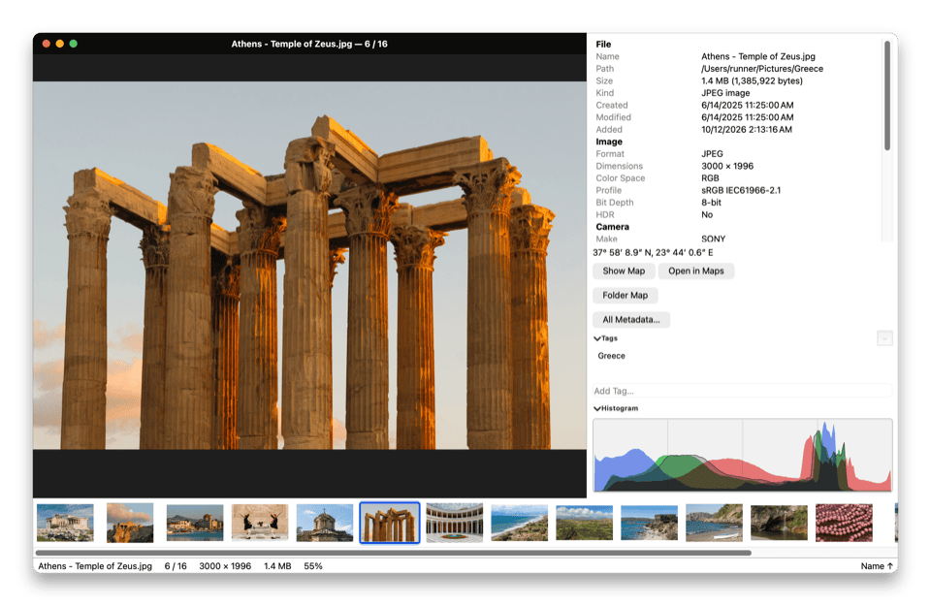
Task: Select the green plain with clouds thumbnail
Action: 584,523
